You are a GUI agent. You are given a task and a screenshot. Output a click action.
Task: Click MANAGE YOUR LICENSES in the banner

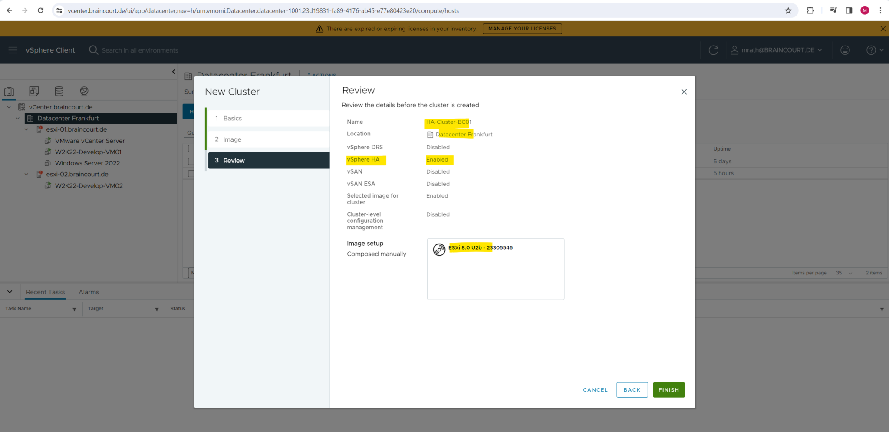tap(522, 28)
